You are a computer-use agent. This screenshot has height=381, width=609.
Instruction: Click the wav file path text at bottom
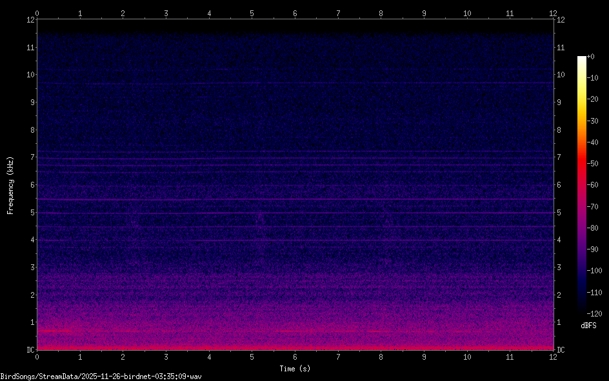coord(101,376)
